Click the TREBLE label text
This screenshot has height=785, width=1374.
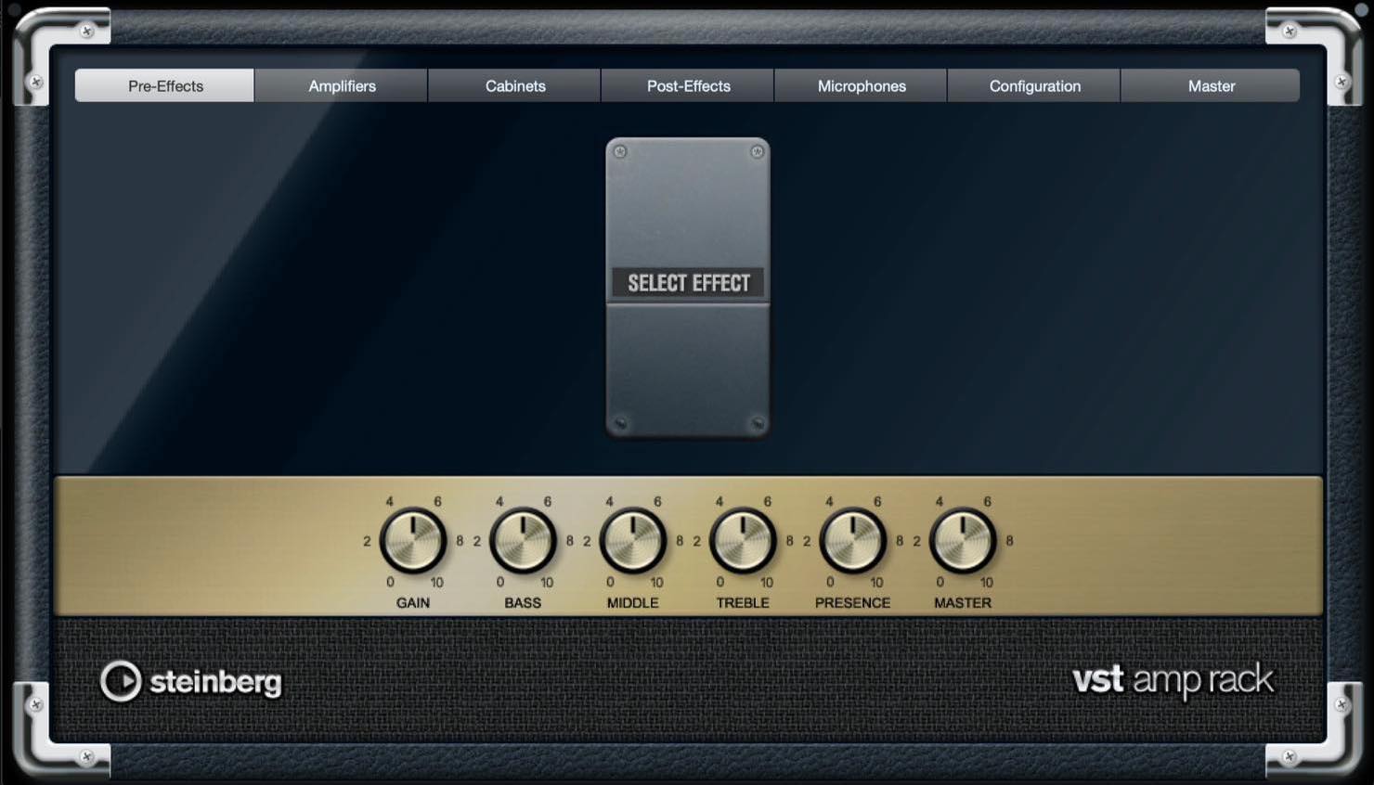743,603
